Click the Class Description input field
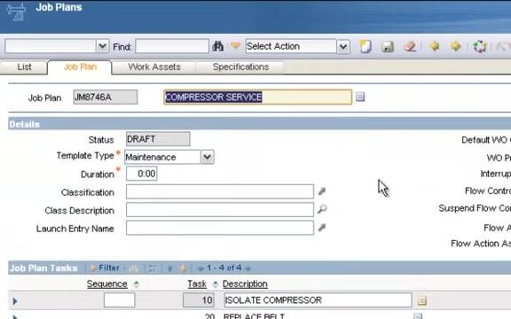This screenshot has height=319, width=511. click(x=220, y=210)
